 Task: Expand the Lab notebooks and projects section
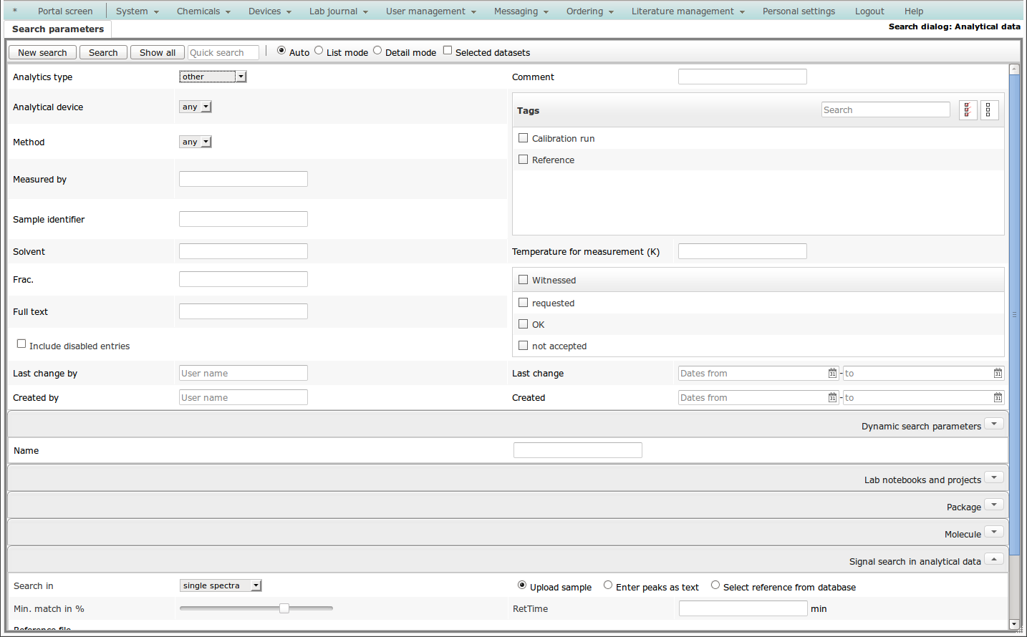(993, 478)
